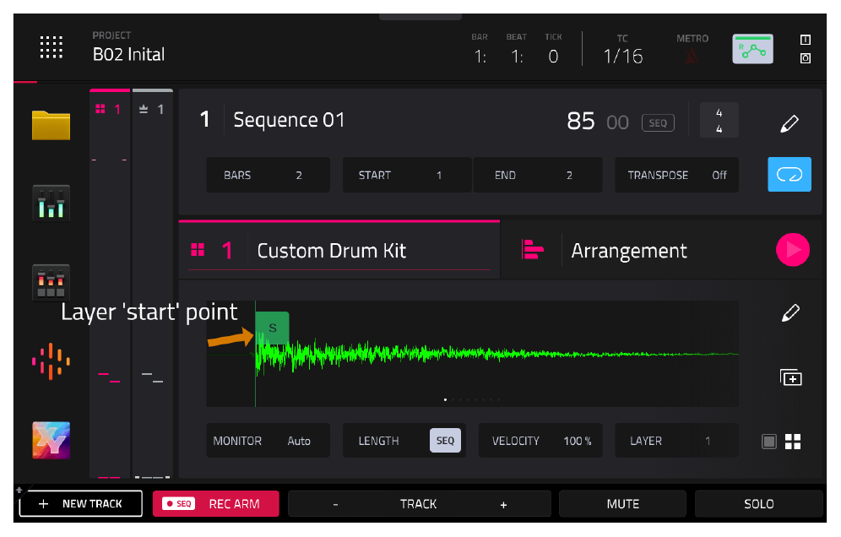
Task: Open the 4/4 time signature selector
Action: point(719,121)
